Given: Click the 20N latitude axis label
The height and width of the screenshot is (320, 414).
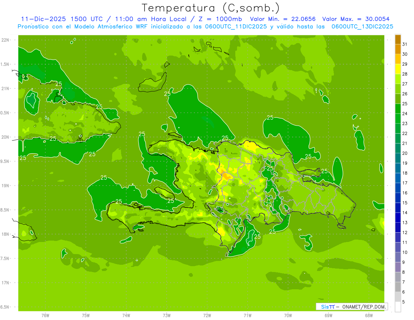Looking at the screenshot, I should [x=5, y=137].
